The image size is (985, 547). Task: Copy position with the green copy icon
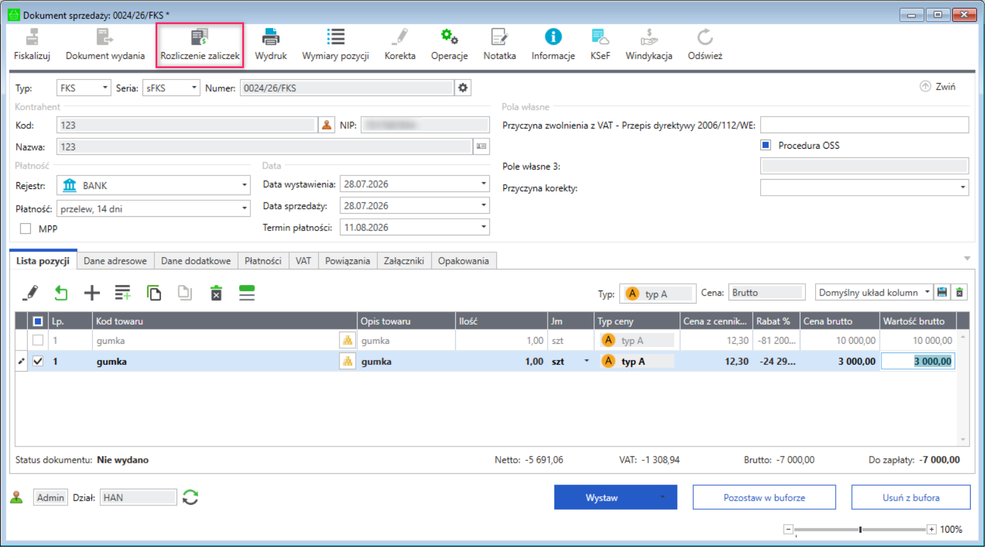154,293
